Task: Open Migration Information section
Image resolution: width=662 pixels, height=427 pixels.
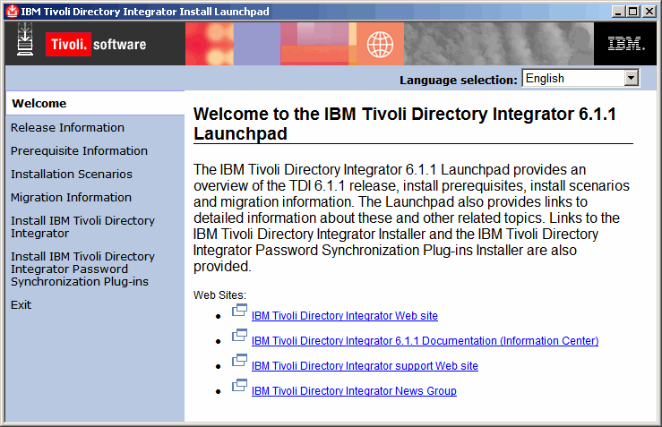Action: pyautogui.click(x=71, y=197)
